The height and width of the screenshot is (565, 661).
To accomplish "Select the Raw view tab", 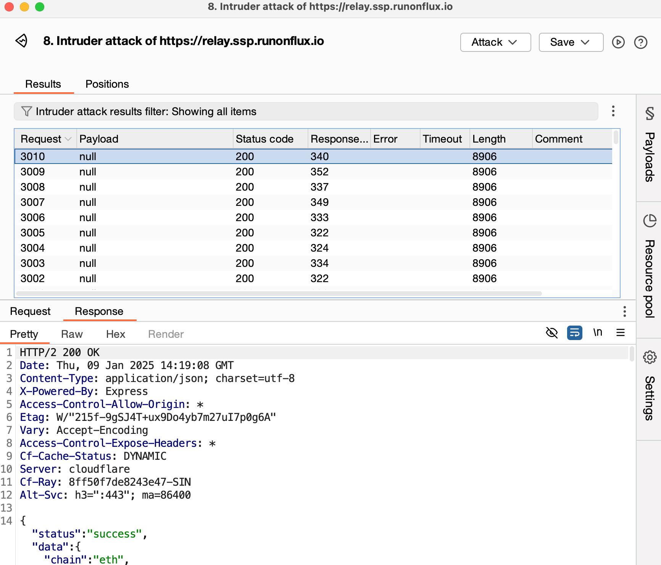I will coord(72,334).
